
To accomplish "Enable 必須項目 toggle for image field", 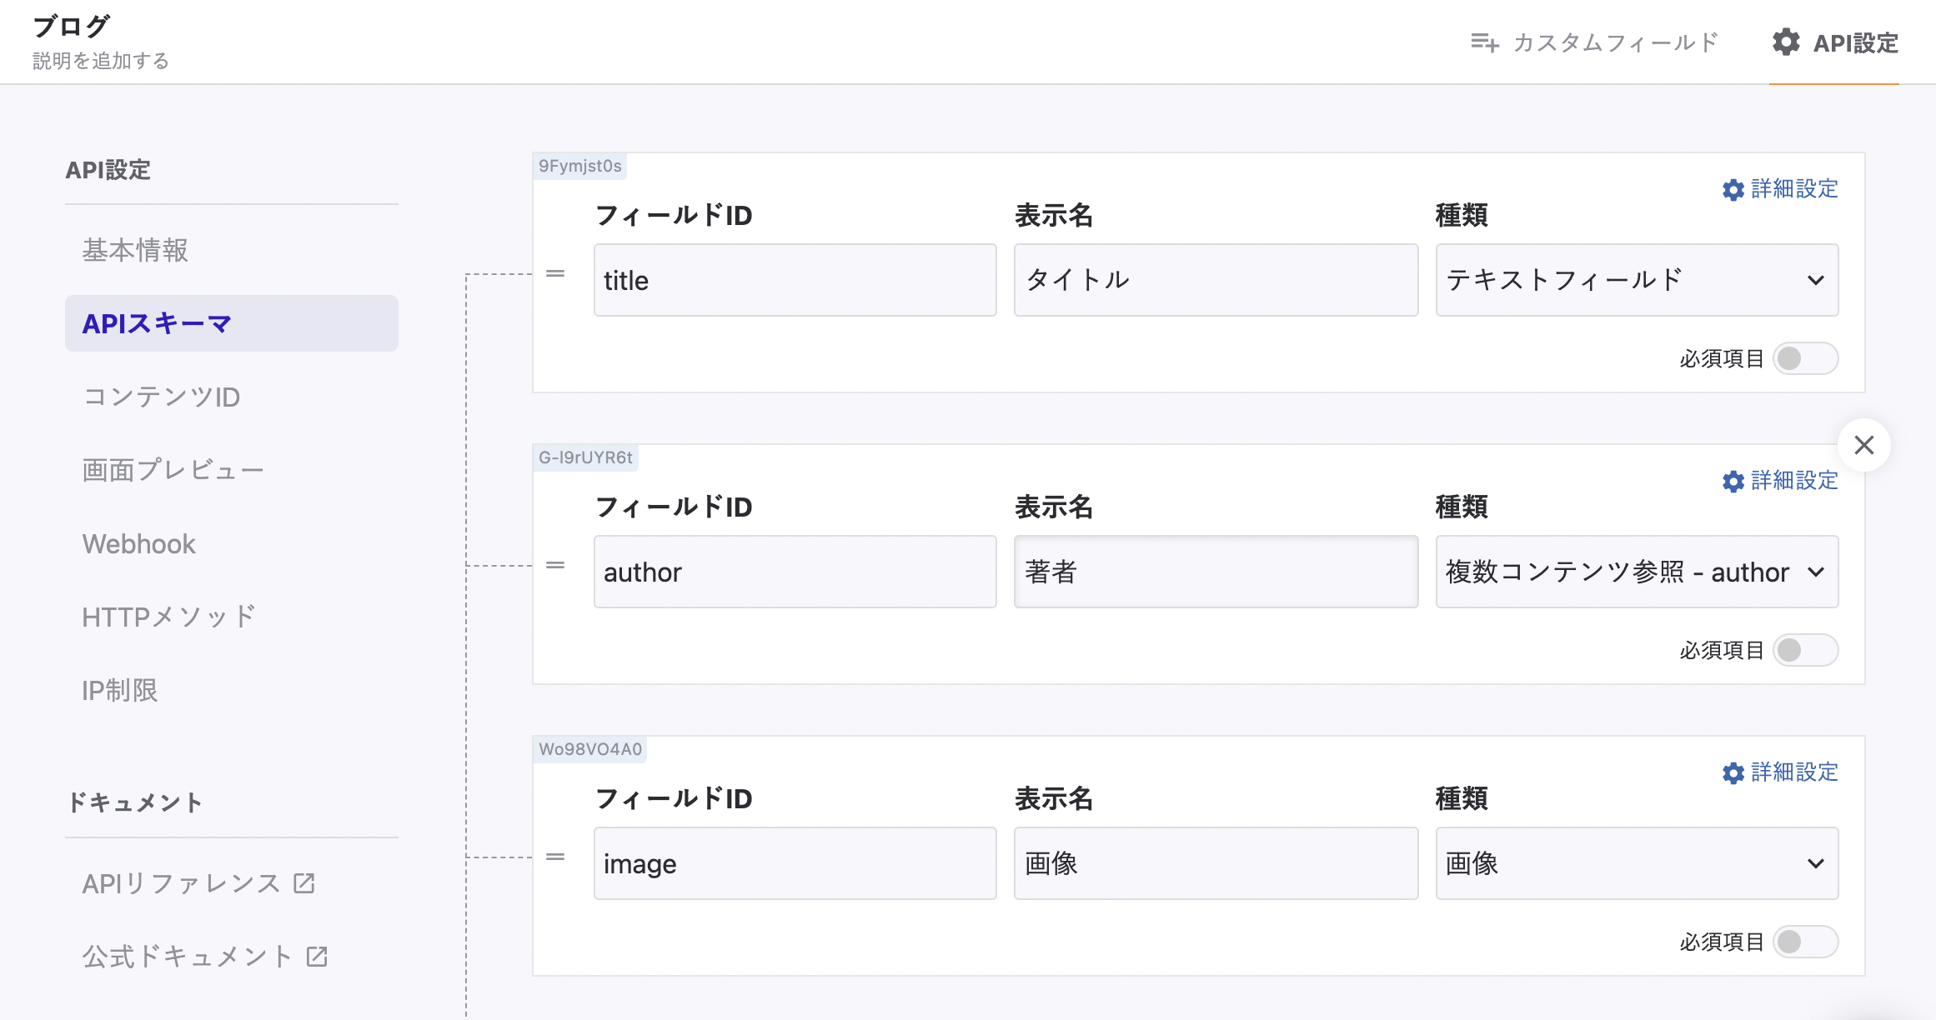I will coord(1804,942).
